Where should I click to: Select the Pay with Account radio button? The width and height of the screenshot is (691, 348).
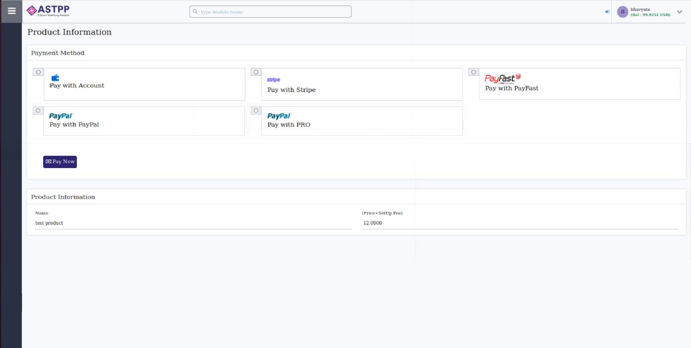click(x=38, y=72)
